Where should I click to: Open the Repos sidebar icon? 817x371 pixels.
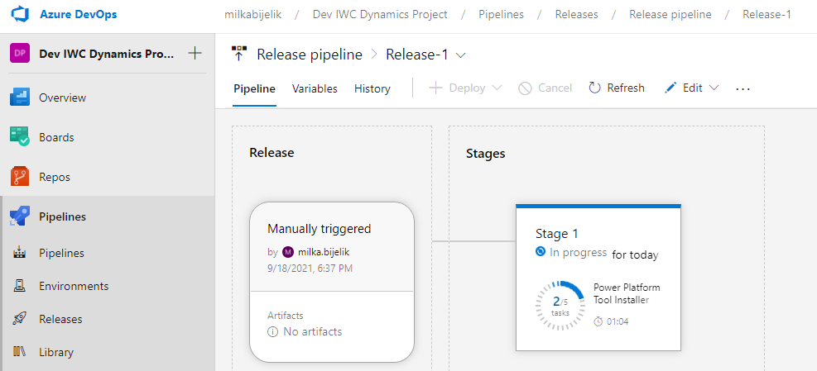(x=20, y=177)
